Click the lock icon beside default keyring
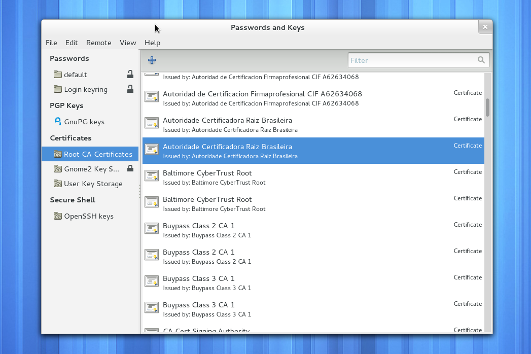 tap(130, 74)
